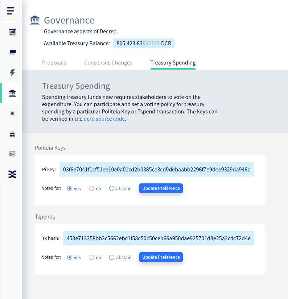Open the Lightning Network bolt icon
The image size is (288, 299).
click(x=12, y=72)
